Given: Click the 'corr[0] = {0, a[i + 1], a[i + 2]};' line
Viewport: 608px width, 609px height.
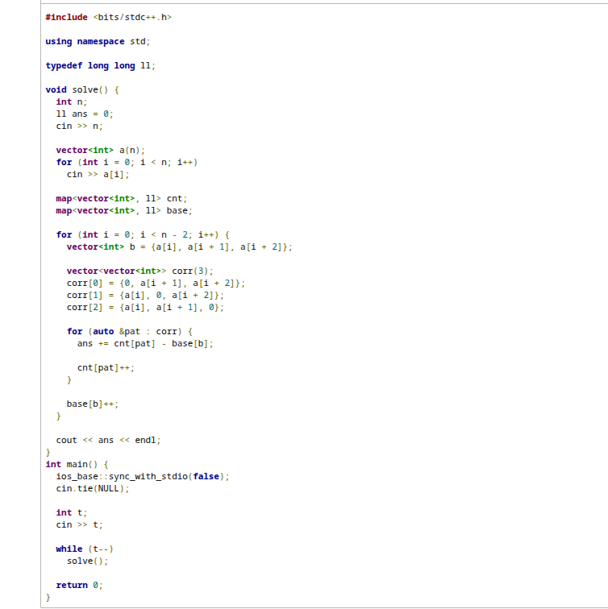Looking at the screenshot, I should click(x=156, y=283).
